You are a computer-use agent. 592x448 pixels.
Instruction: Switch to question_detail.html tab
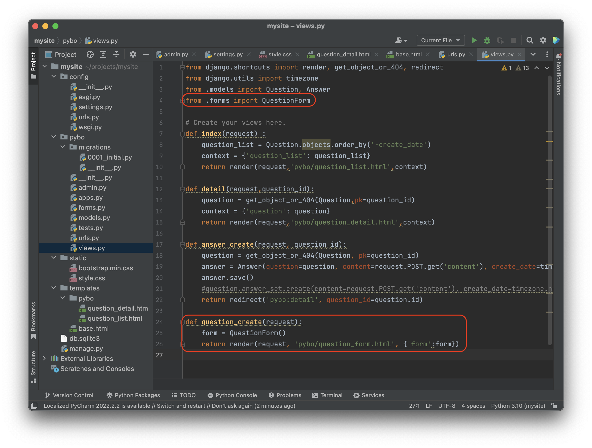pos(343,55)
